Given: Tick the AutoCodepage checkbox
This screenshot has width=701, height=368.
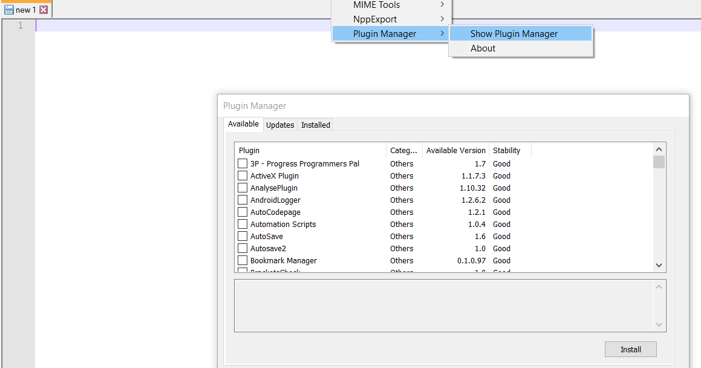Looking at the screenshot, I should tap(243, 212).
